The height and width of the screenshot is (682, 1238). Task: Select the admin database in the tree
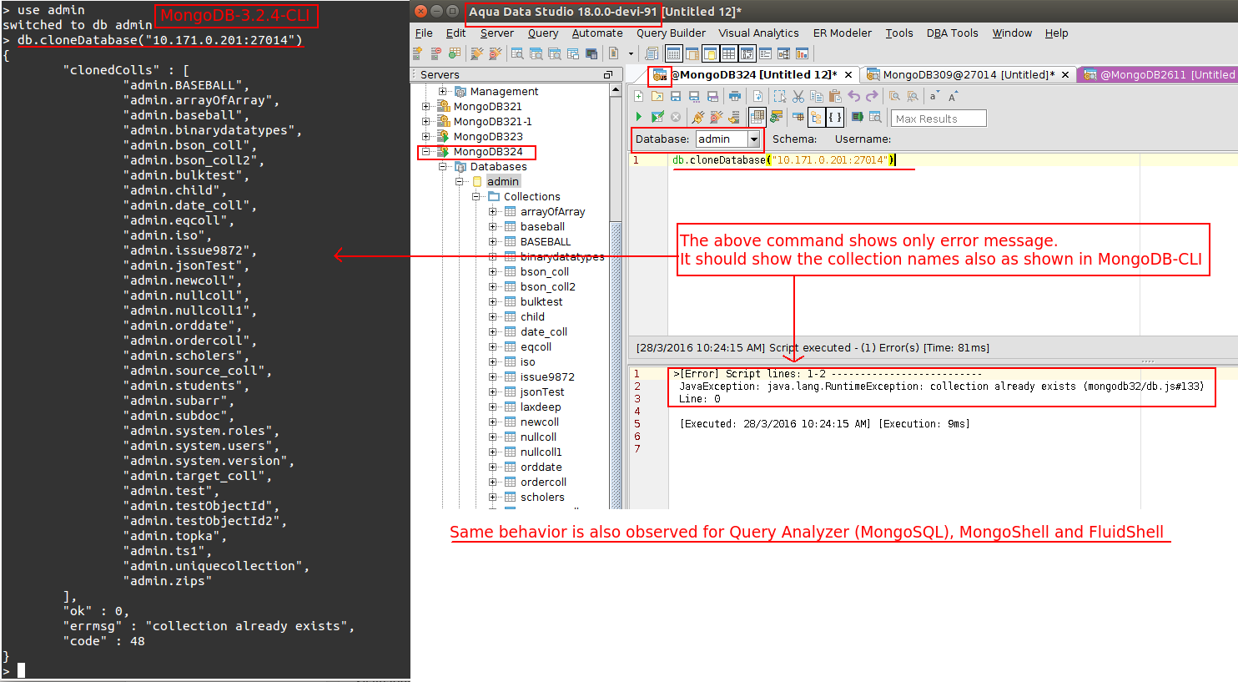pyautogui.click(x=503, y=181)
